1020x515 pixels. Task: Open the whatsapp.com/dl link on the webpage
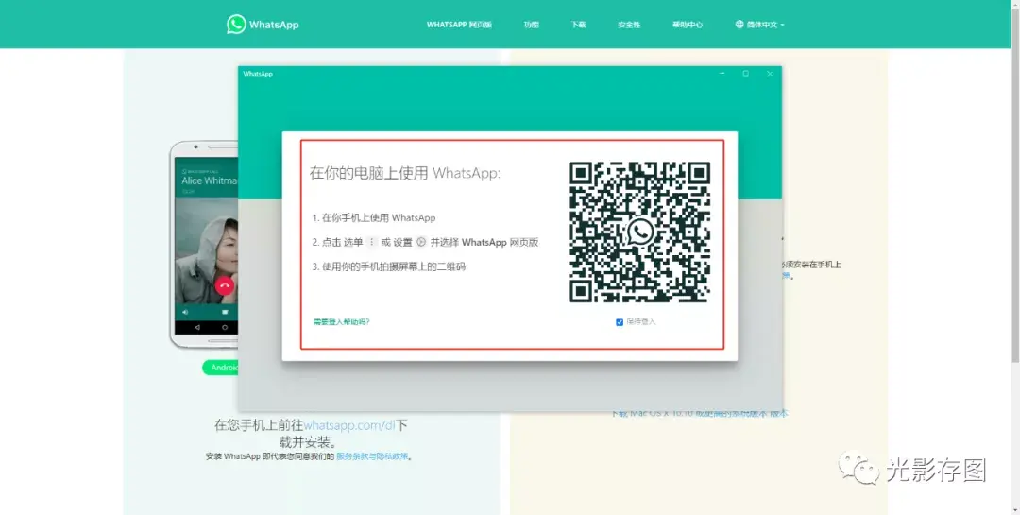350,426
